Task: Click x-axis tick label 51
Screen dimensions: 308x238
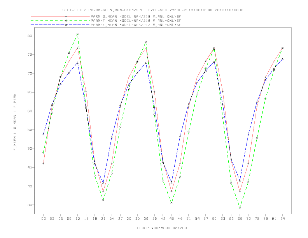Action: (x=189, y=219)
